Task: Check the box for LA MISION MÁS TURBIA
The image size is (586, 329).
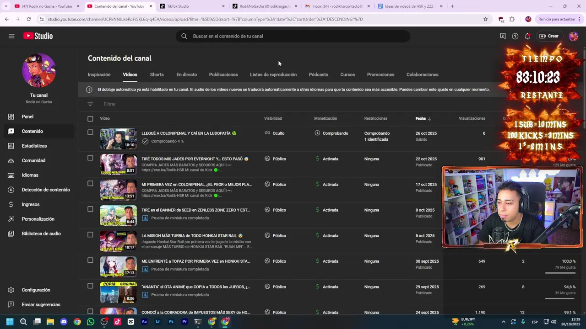Action: point(90,235)
